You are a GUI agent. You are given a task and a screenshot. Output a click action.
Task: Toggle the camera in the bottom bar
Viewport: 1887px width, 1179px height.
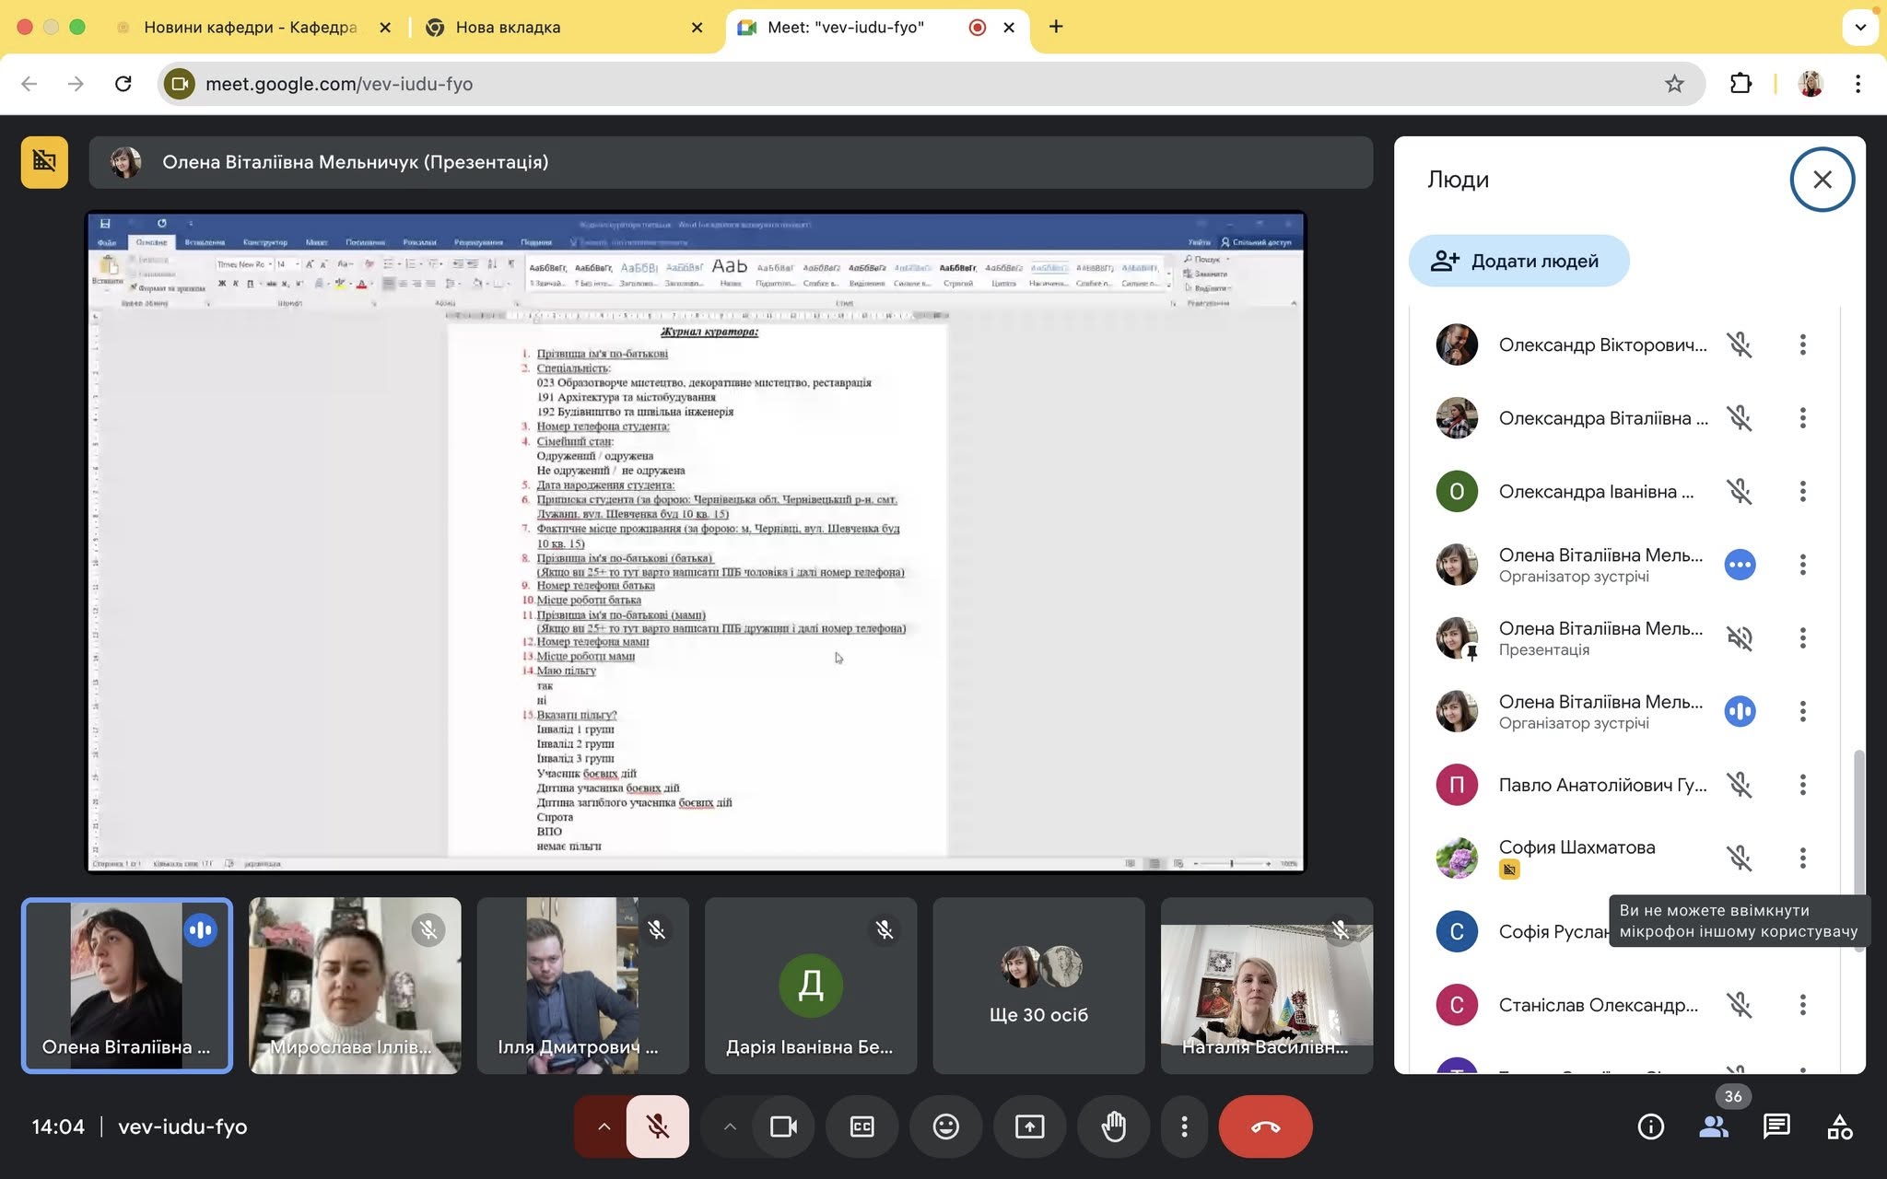click(783, 1126)
